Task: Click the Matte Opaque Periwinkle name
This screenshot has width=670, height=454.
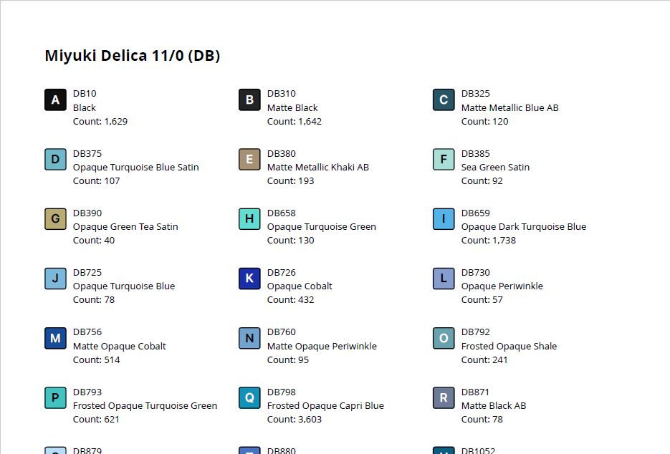Action: point(322,346)
